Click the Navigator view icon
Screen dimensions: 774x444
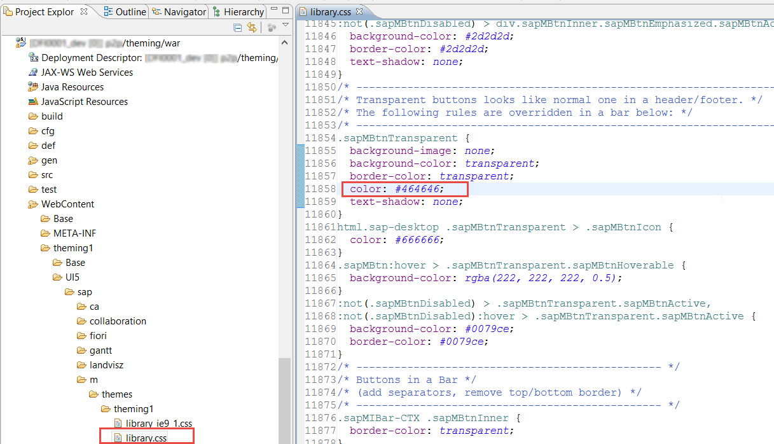coord(157,11)
